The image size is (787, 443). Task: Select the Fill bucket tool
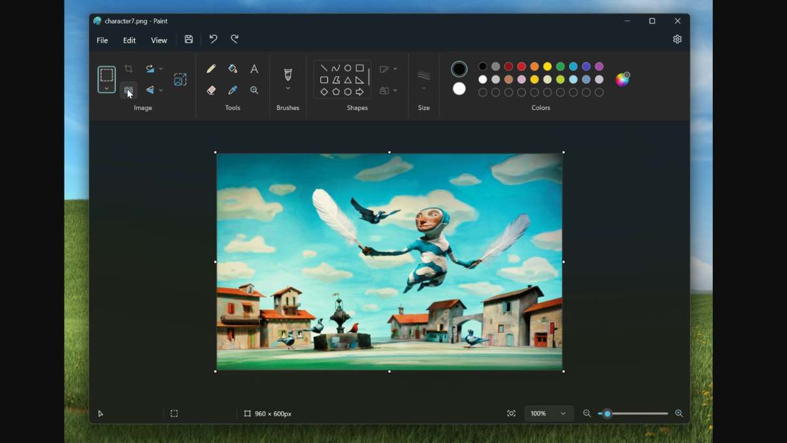click(232, 69)
